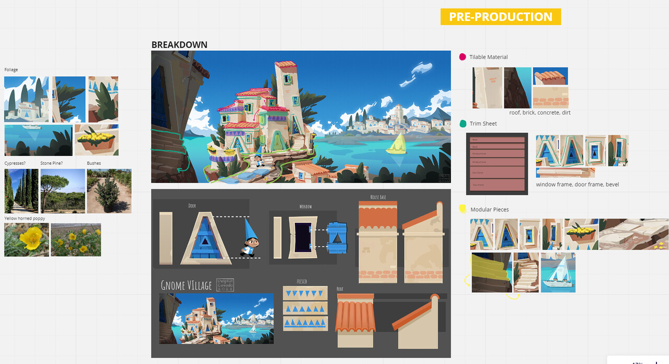Select the dark bushes over water crop
Screen dimensions: 669x364
[39, 140]
